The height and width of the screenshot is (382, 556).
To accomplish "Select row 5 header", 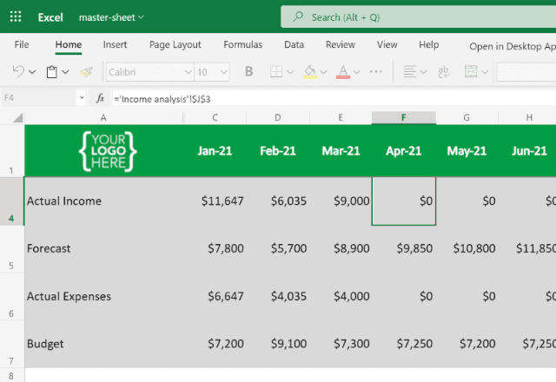I will [11, 249].
